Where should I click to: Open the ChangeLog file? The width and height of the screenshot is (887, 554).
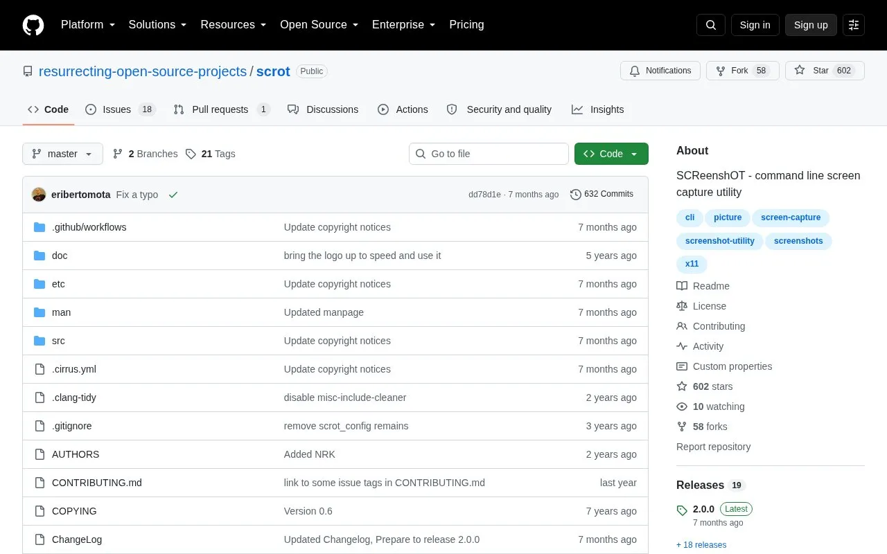[x=77, y=539]
